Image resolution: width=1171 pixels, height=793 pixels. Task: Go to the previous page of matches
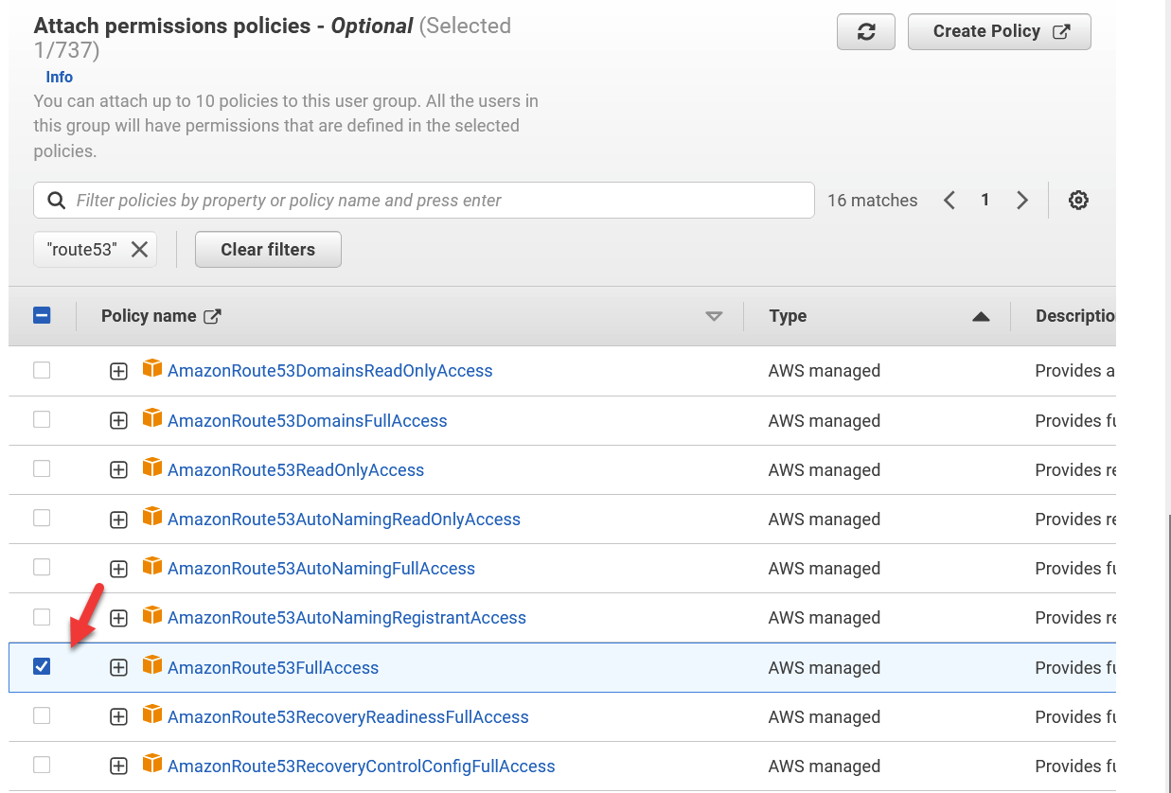949,201
